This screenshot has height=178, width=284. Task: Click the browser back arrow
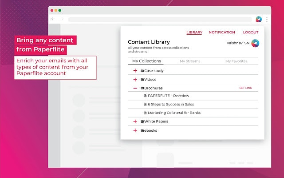point(53,19)
